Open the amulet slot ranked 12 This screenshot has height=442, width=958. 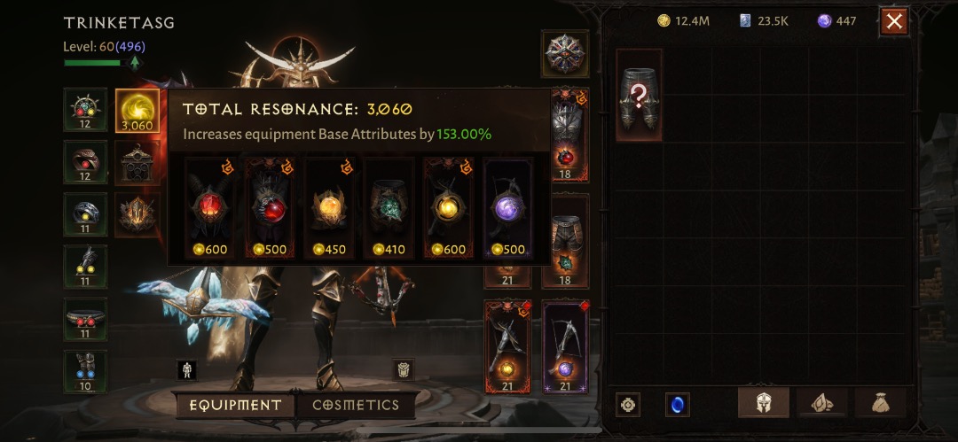[x=85, y=109]
